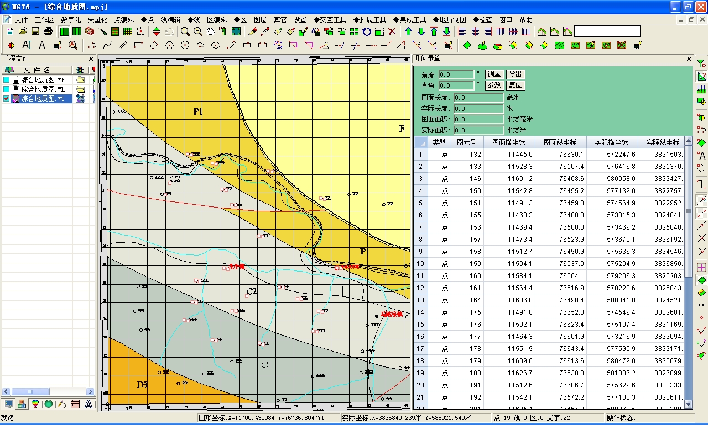Open the 文件 menu
Viewport: 708px width, 425px height.
[x=22, y=19]
